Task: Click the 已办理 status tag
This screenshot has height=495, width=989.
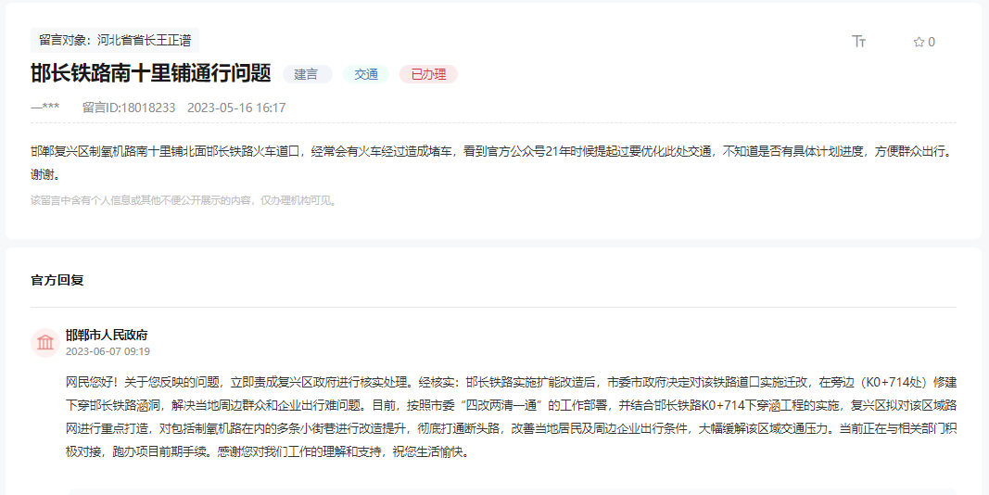Action: [x=428, y=74]
